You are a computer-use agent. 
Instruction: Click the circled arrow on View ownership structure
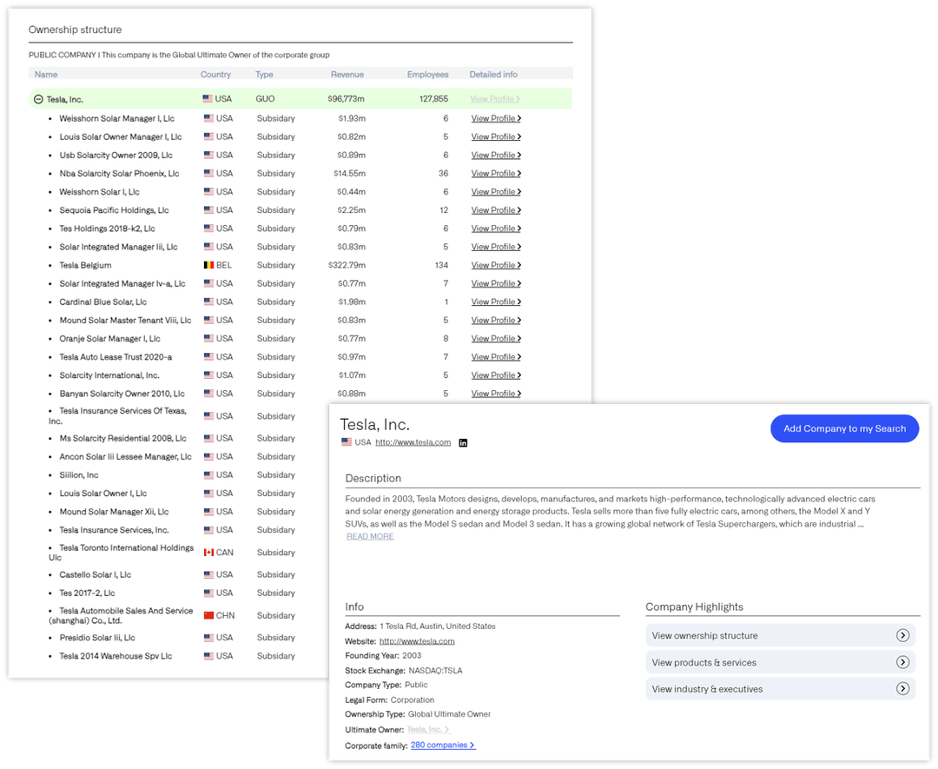903,635
